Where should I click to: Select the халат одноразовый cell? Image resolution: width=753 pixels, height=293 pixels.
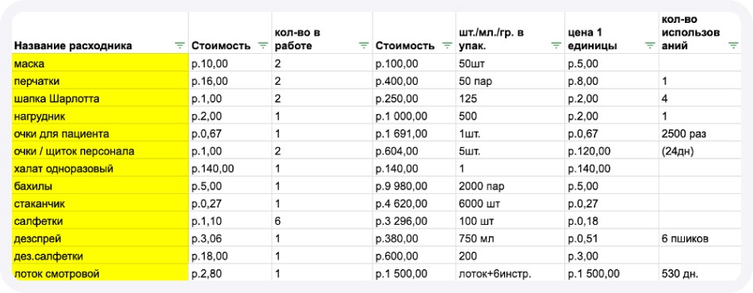pyautogui.click(x=100, y=169)
